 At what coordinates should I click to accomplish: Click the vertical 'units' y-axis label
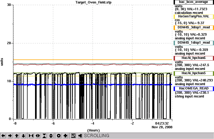[2, 62]
